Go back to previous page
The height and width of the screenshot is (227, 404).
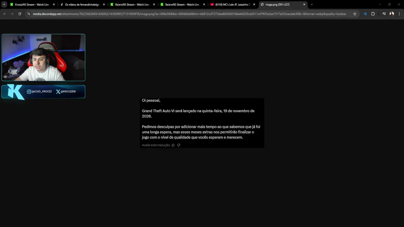point(5,14)
